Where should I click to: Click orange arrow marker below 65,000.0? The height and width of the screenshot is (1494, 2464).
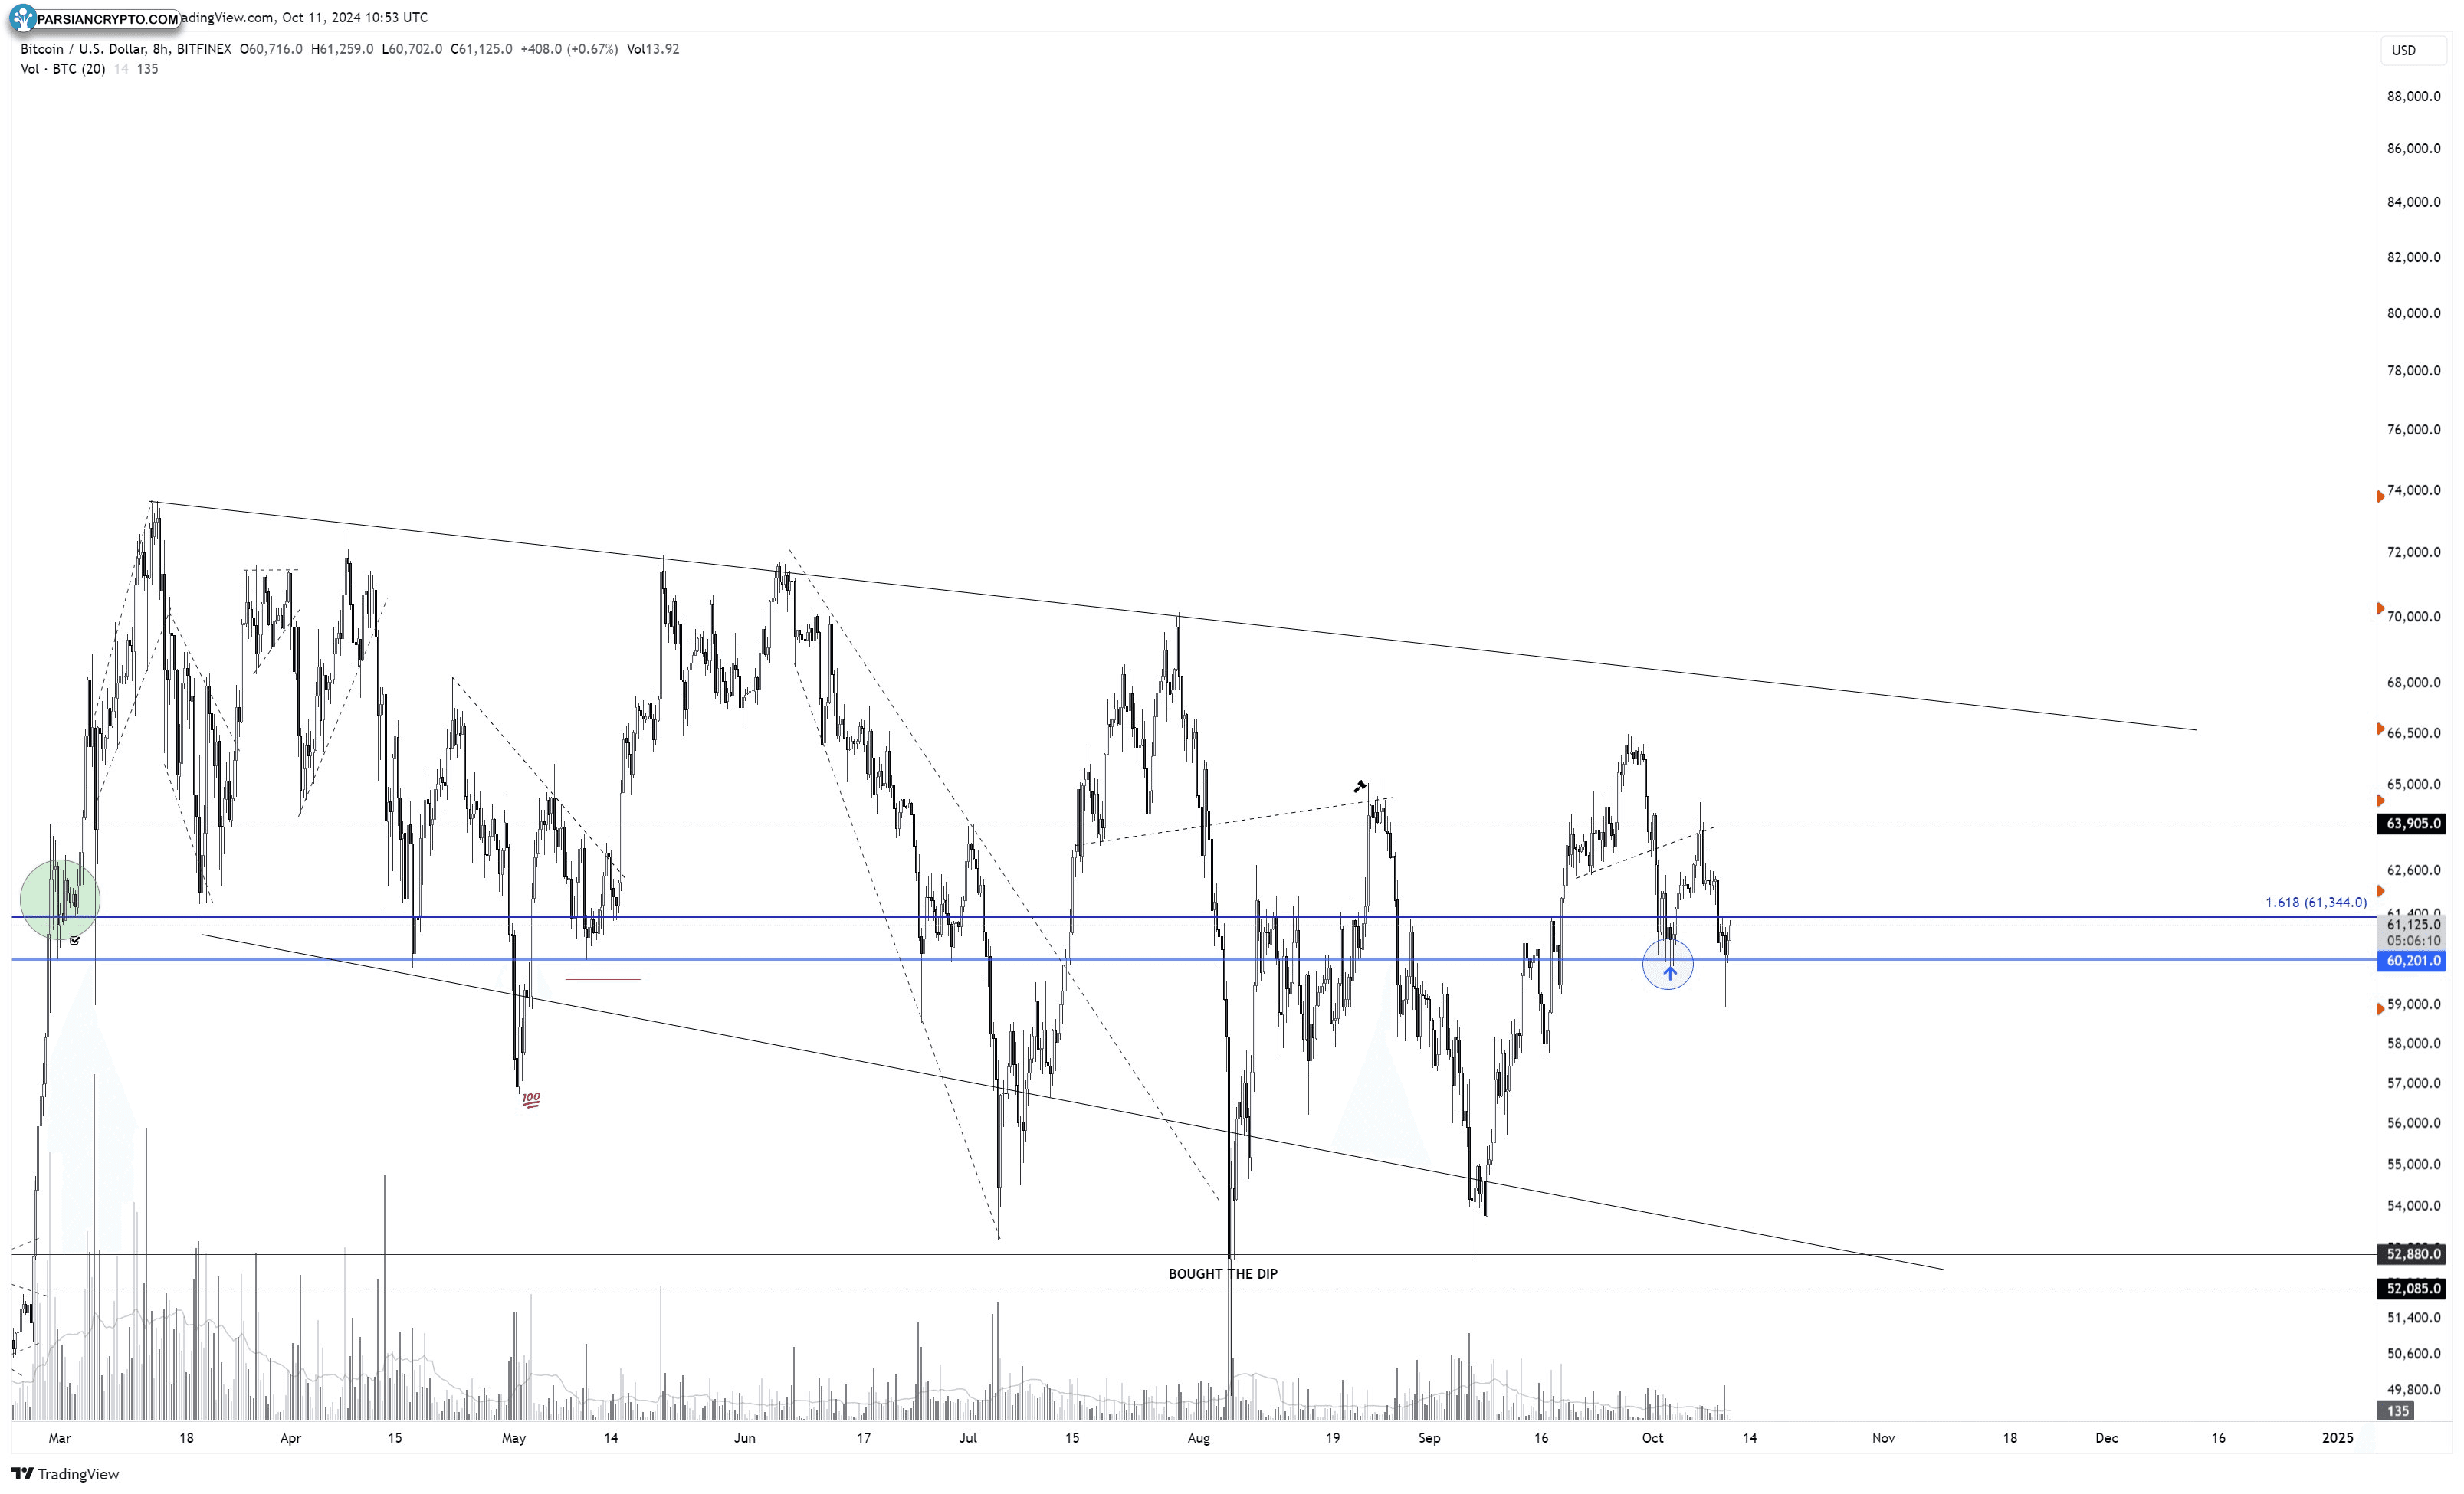2380,801
